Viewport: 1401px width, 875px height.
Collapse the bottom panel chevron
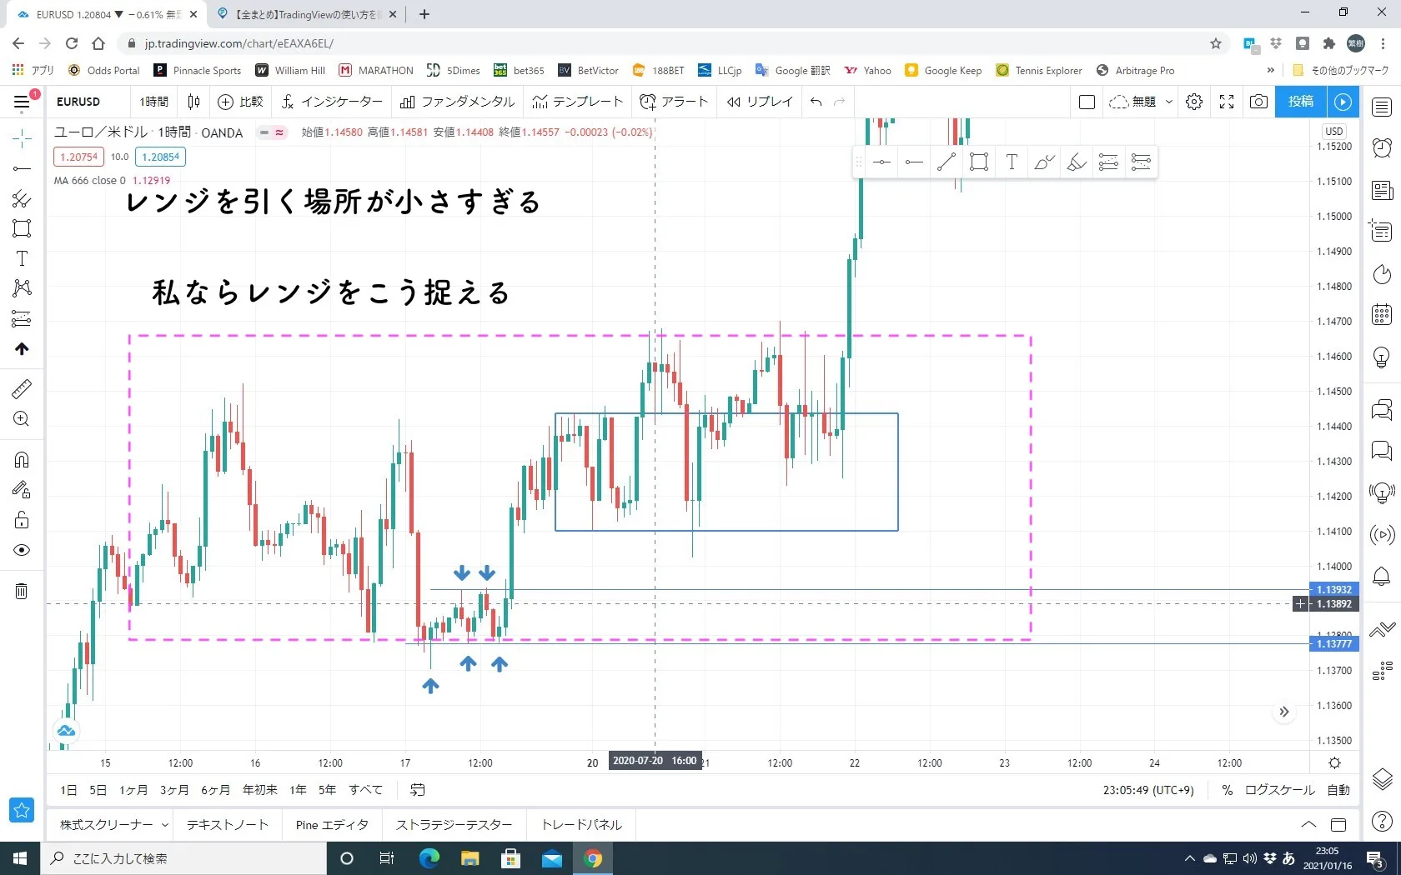coord(1308,825)
